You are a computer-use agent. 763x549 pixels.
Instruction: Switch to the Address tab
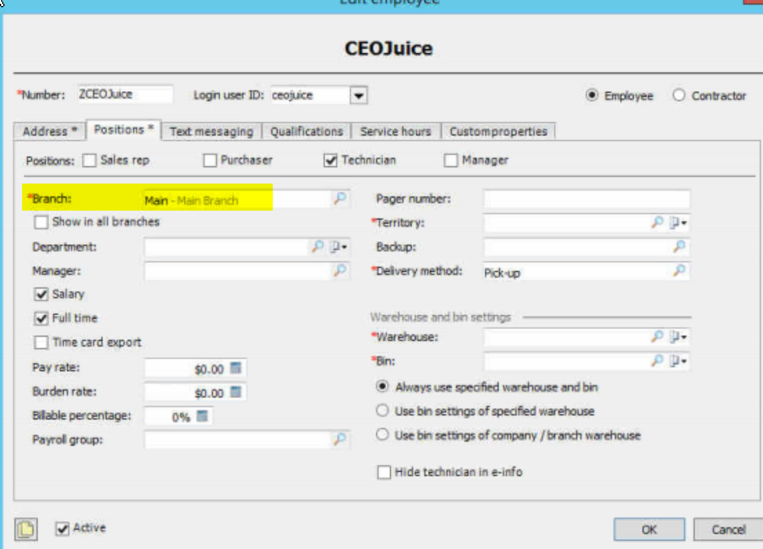50,131
